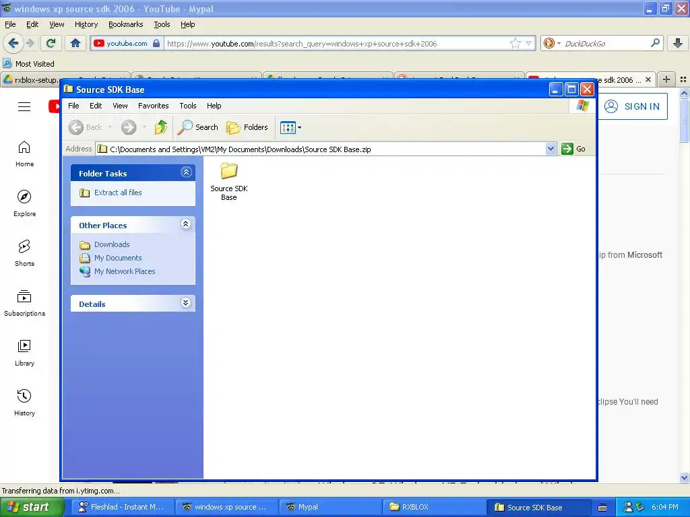Switch to RXBLOX folder taskbar item
Screen dimensions: 690x517
pyautogui.click(x=433, y=507)
